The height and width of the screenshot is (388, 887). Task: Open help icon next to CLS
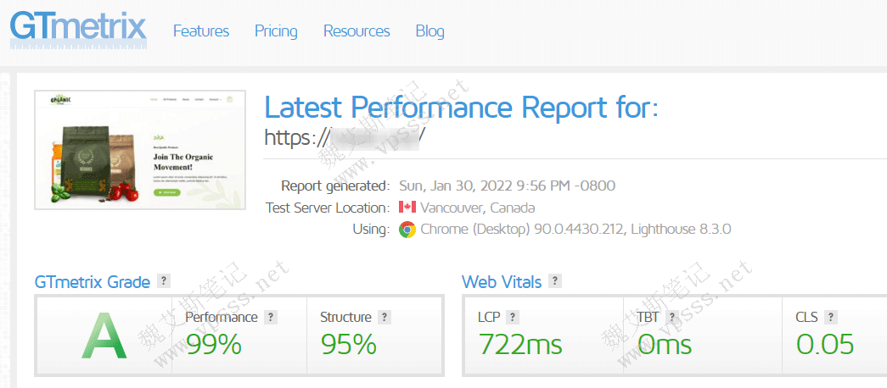pyautogui.click(x=830, y=317)
